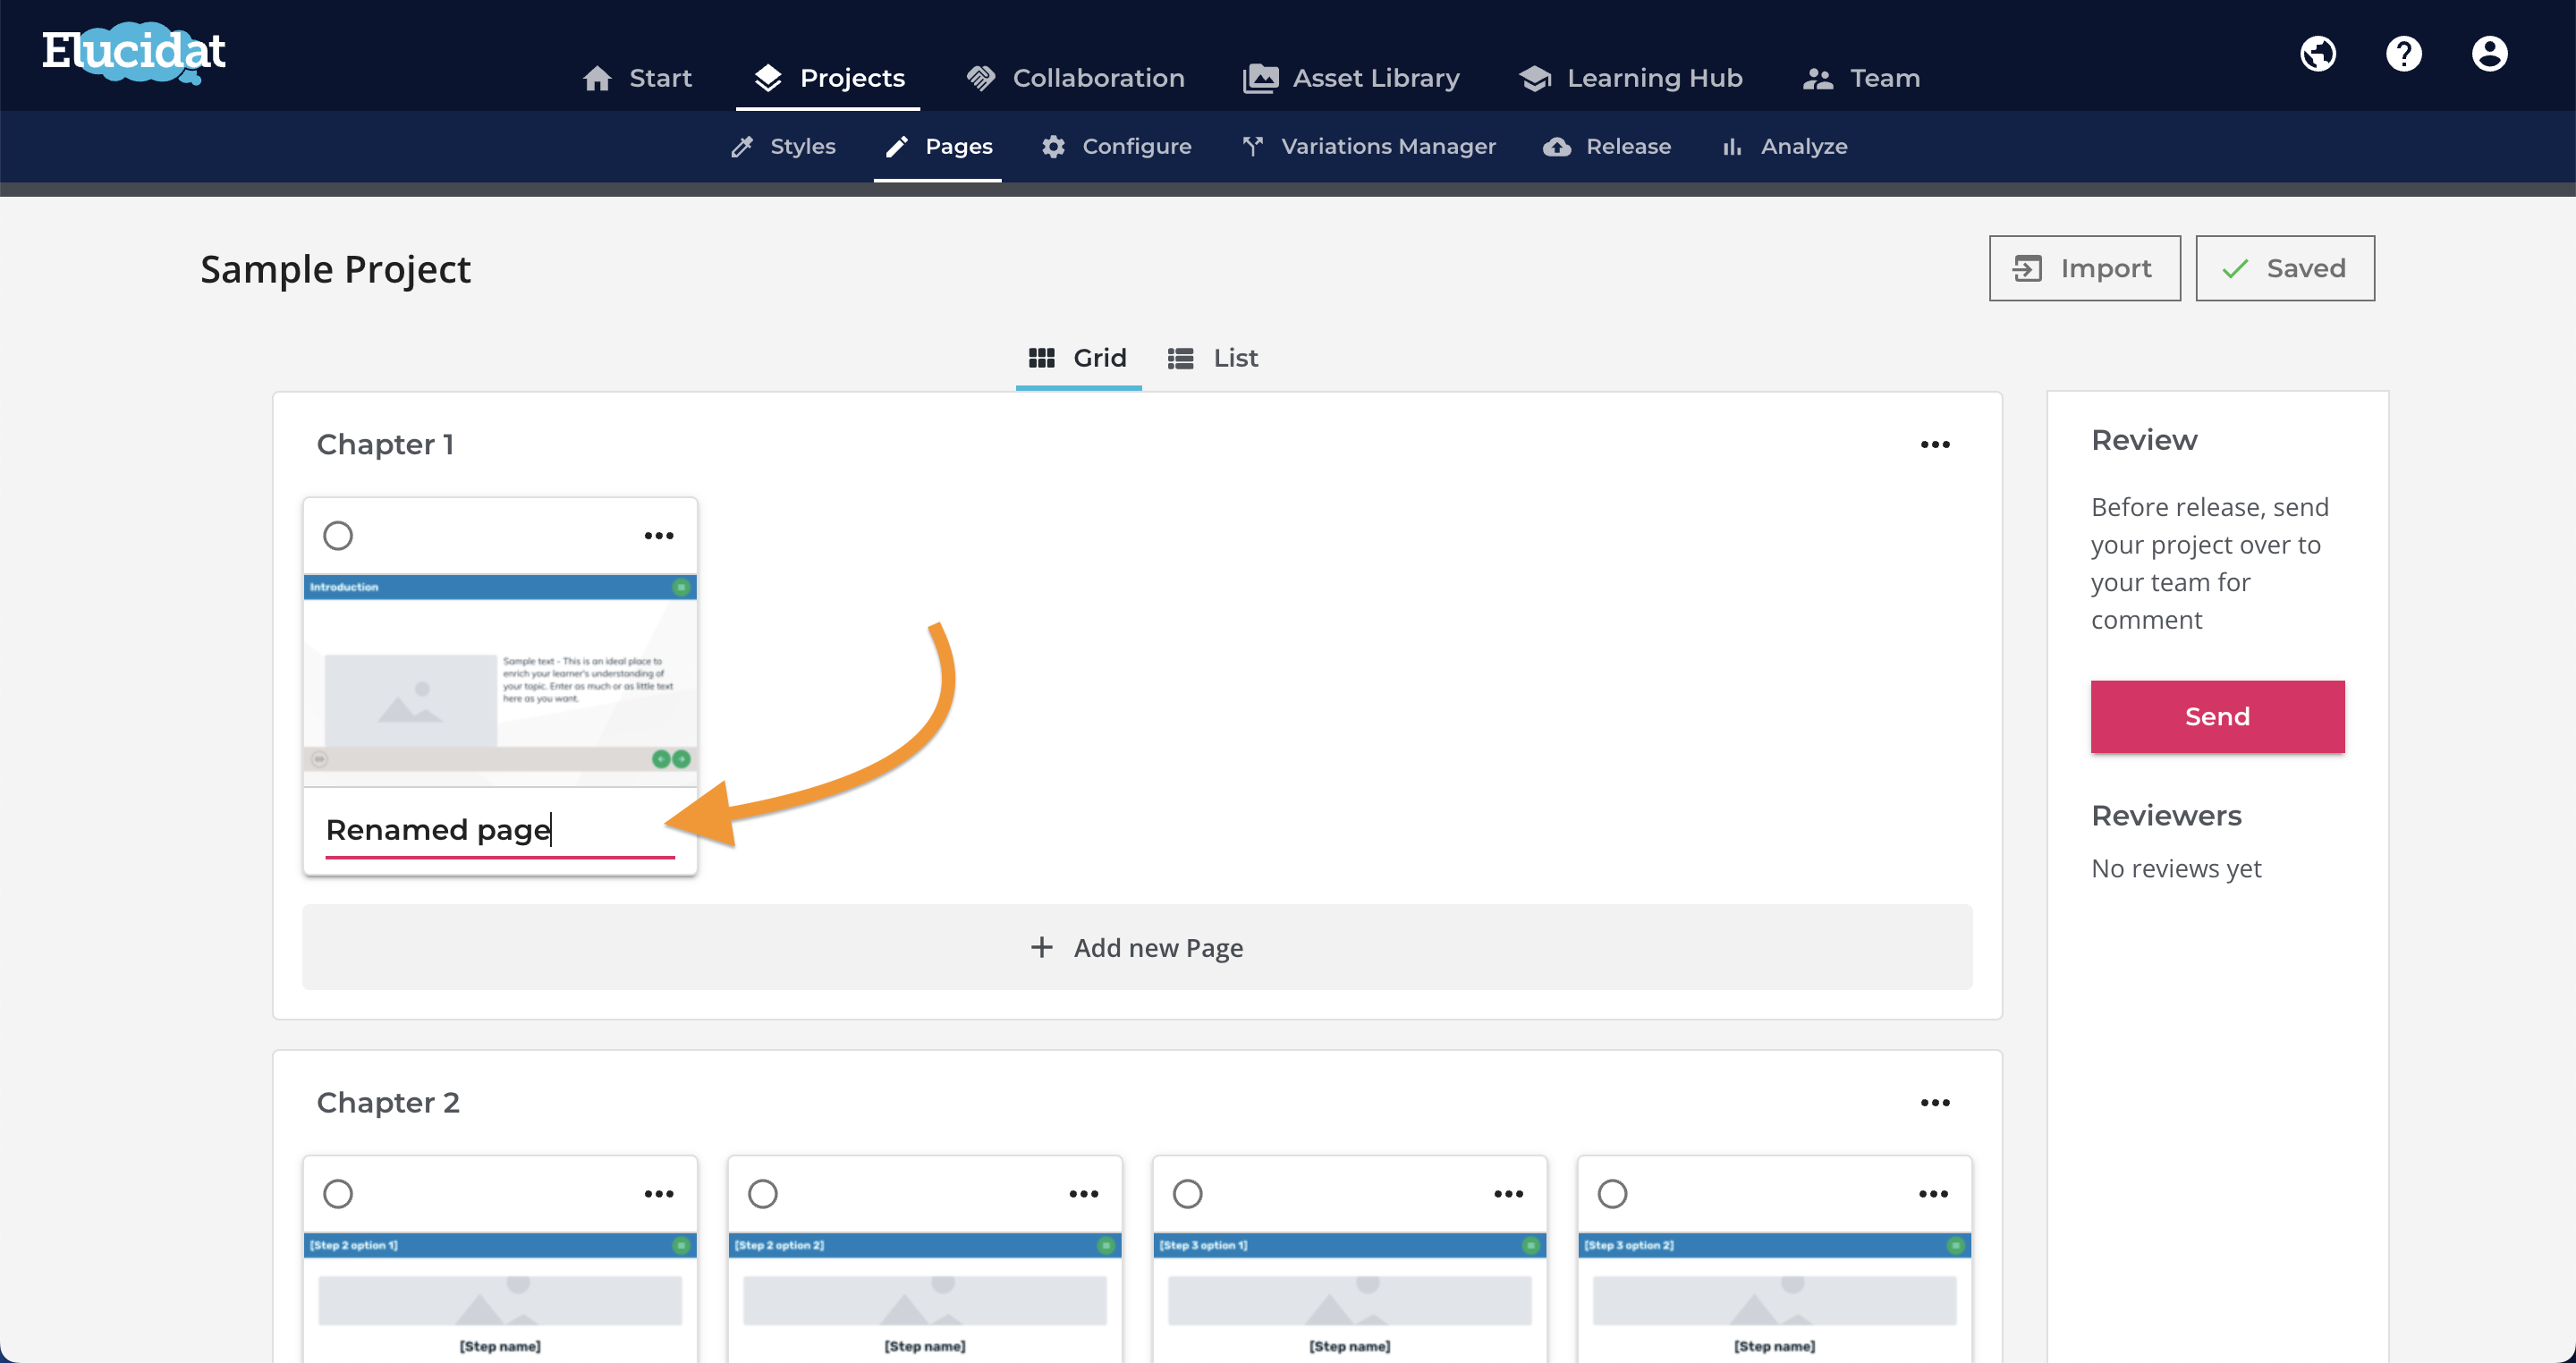Screen dimensions: 2576x1363
Task: Open Step 2 option 2 card options menu
Action: click(x=1084, y=1194)
